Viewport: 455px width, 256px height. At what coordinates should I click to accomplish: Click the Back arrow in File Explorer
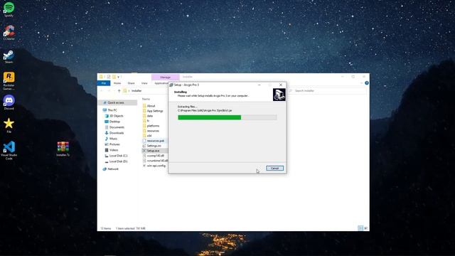point(102,91)
